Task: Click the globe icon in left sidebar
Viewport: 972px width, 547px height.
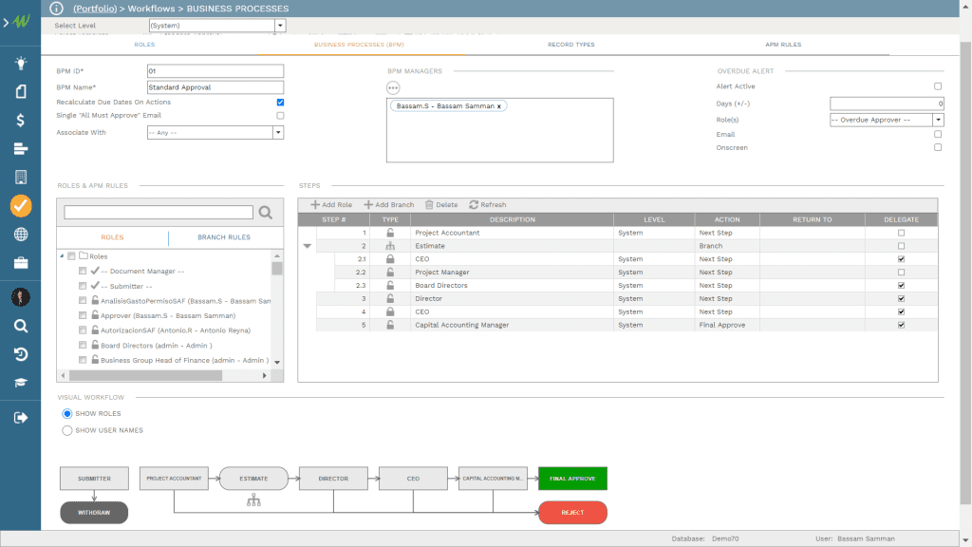Action: point(20,235)
